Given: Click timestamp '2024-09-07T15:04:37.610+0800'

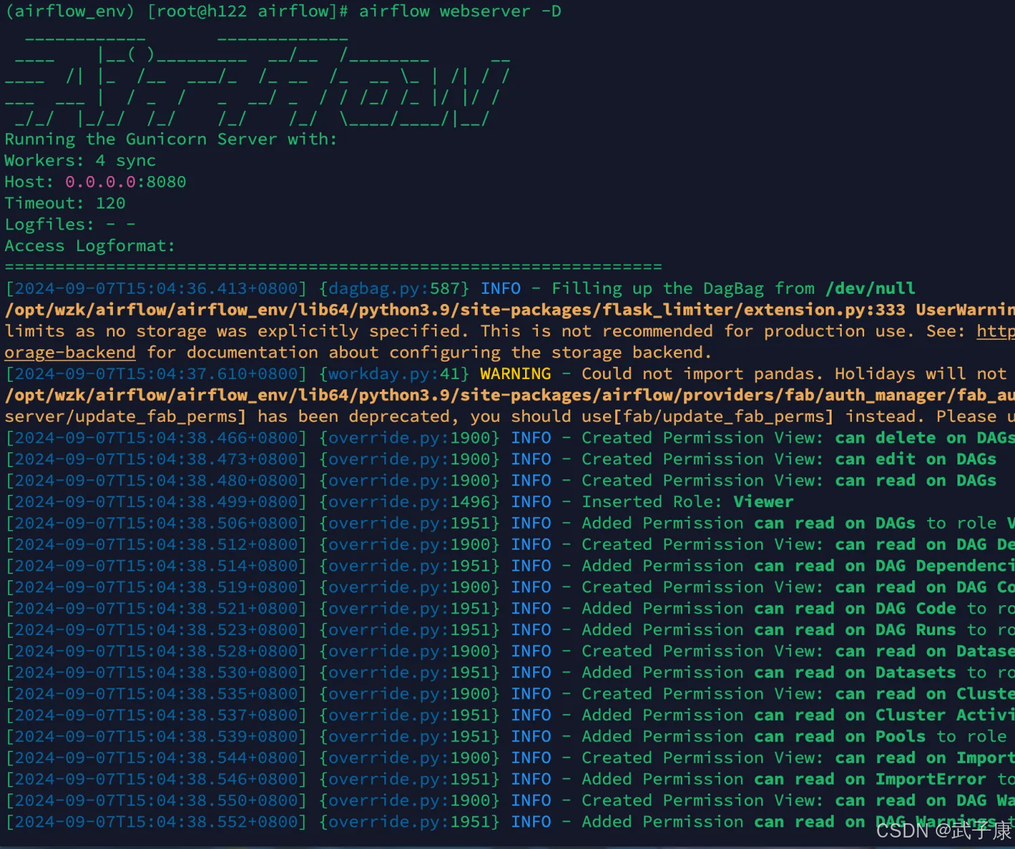Looking at the screenshot, I should tap(156, 374).
